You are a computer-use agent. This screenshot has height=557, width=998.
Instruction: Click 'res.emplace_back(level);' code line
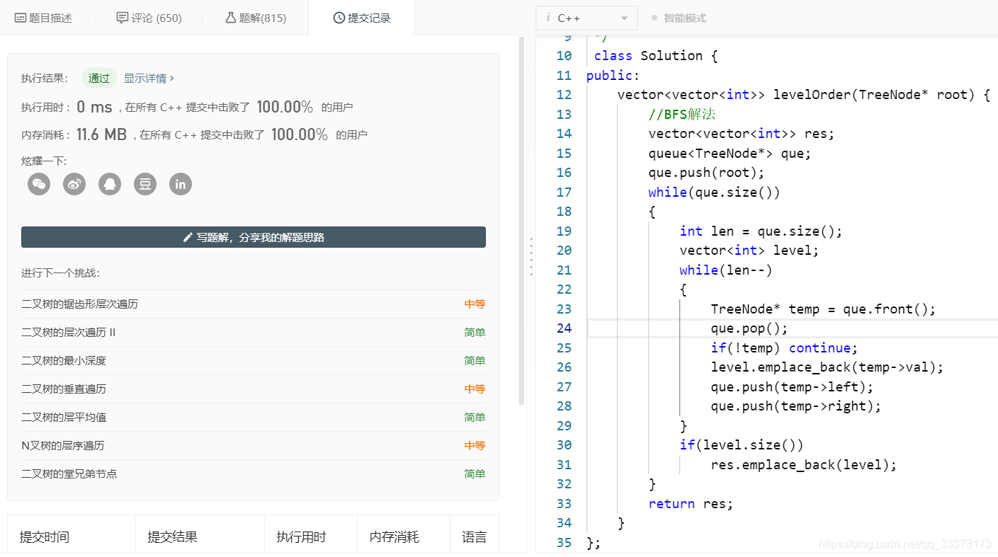click(804, 465)
